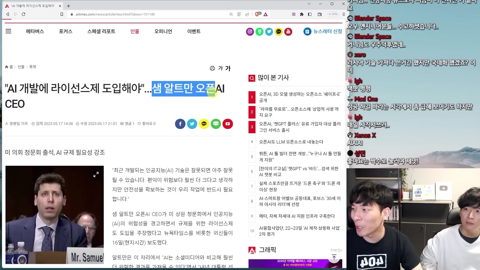Expand the Sam Altman article photo
Image resolution: width=480 pixels, height=270 pixels.
pyautogui.click(x=96, y=175)
